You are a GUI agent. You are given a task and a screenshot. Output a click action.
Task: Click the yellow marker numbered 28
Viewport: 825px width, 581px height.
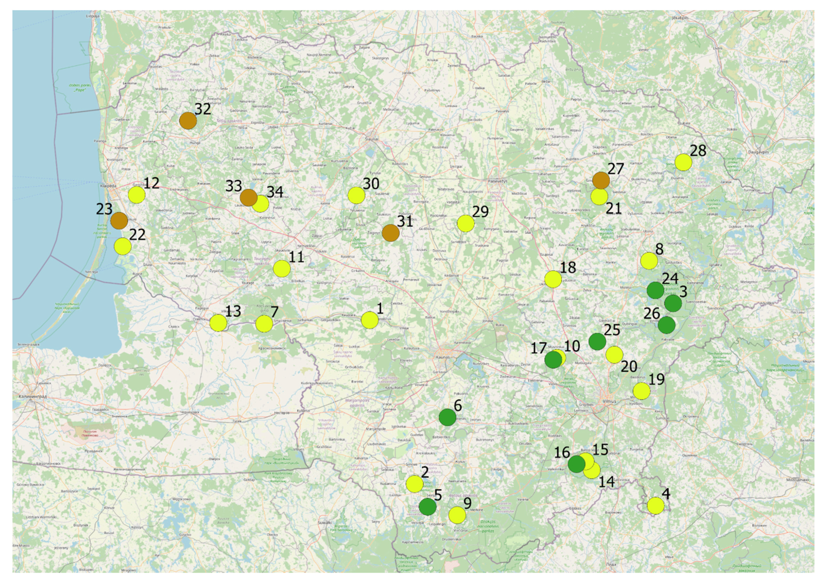(x=683, y=162)
